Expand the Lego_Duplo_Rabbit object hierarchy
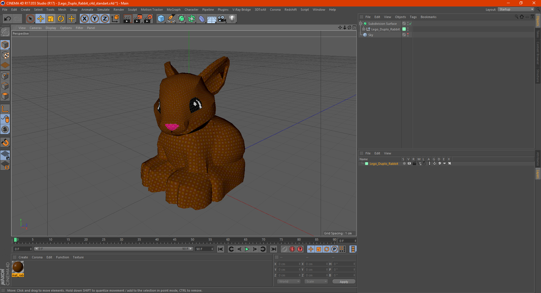This screenshot has width=541, height=293. [x=364, y=29]
